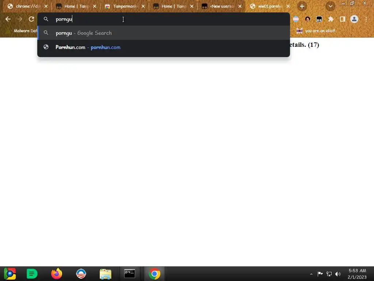Viewport: 374px width, 281px height.
Task: Open the transgender flag extension icon
Action: click(296, 19)
